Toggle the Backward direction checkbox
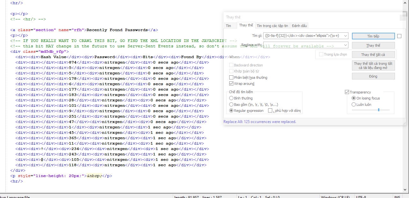Screen dimensions: 409x198 [x=231, y=65]
